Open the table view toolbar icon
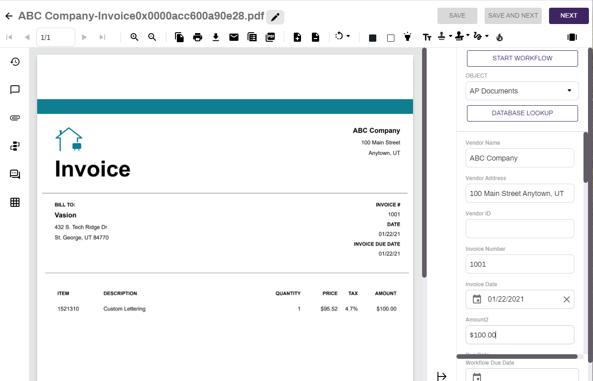The width and height of the screenshot is (593, 381). click(252, 37)
